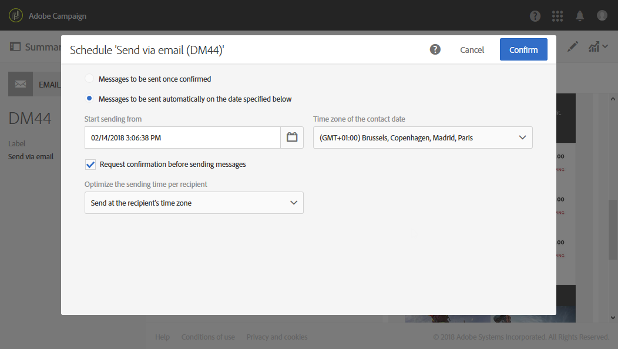Screen dimensions: 618x349
Task: Click Confirm button
Action: point(523,50)
